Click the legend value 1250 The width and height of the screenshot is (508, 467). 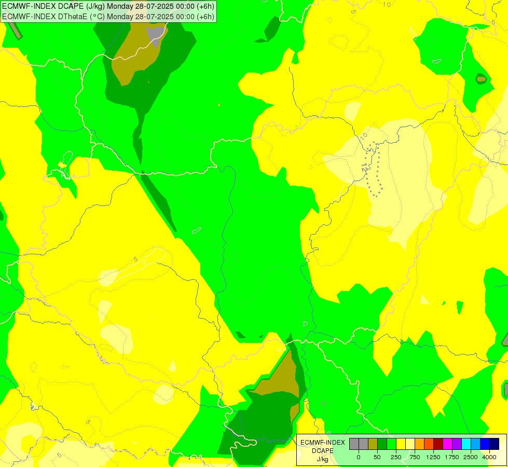tap(433, 457)
